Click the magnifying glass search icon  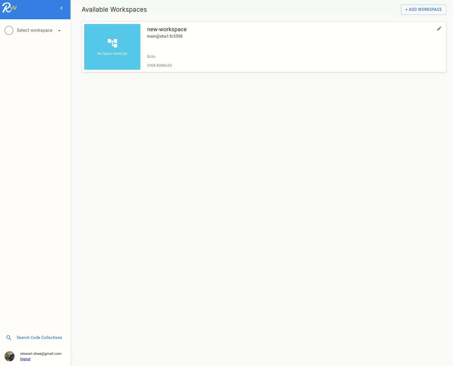[x=9, y=338]
